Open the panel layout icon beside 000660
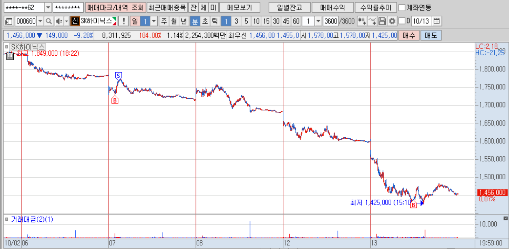 click(9, 21)
